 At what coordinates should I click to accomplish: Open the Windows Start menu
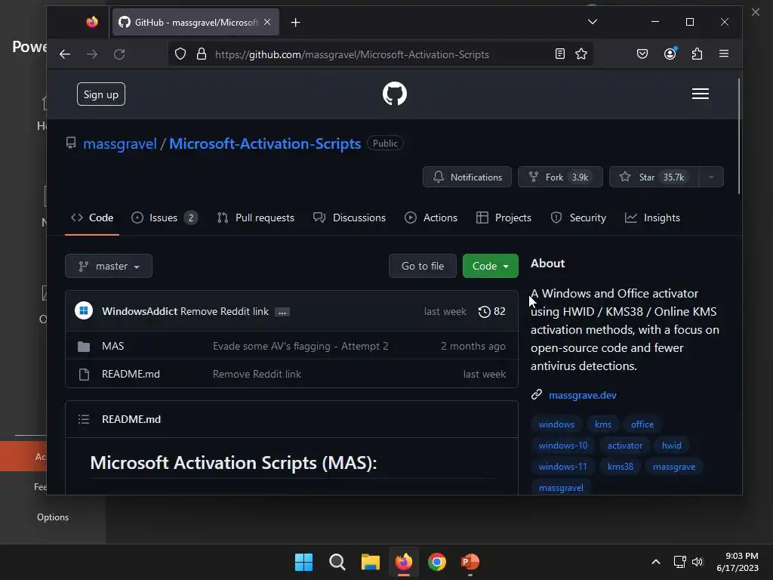303,562
